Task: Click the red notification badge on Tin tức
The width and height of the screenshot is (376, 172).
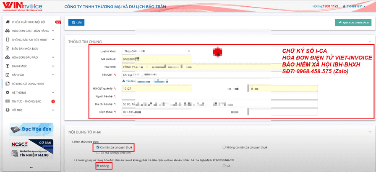Action: (x=53, y=101)
